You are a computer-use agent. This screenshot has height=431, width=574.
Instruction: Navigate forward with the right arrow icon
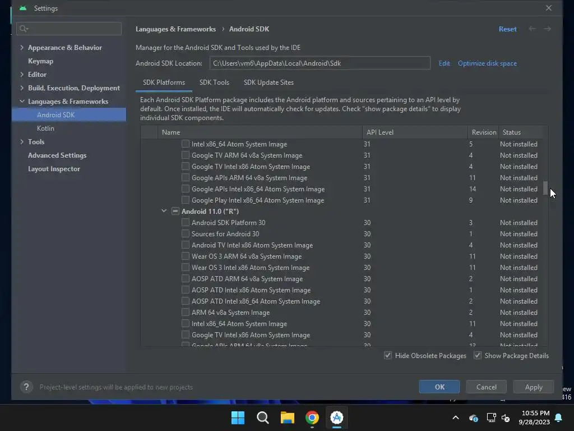547,29
